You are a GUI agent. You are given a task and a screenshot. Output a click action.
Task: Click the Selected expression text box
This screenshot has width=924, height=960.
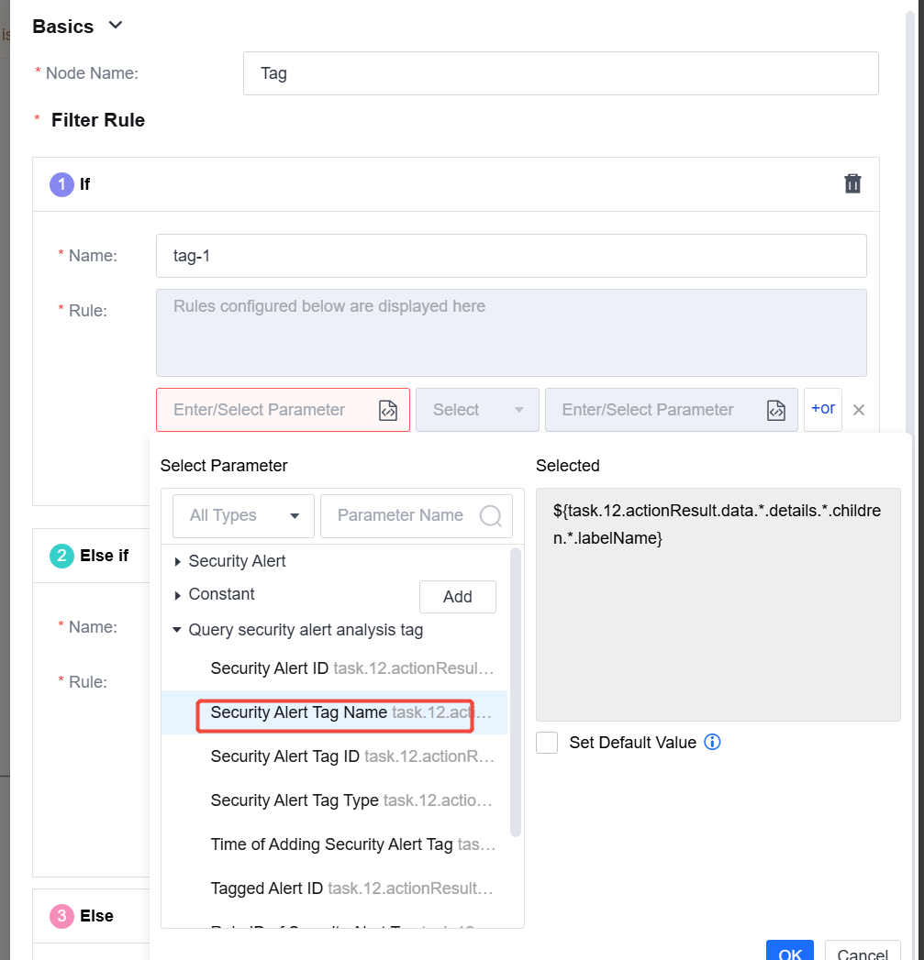718,605
